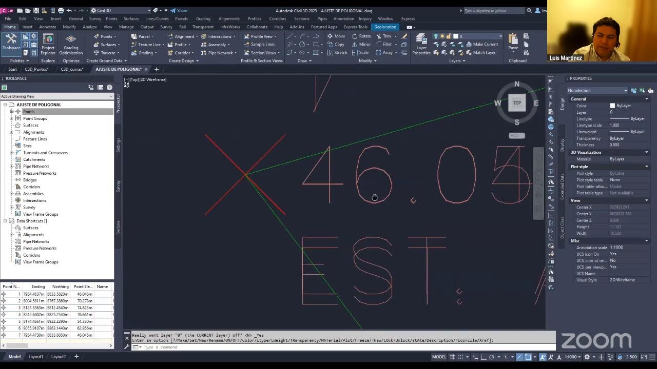Add new layout with plus button
The height and width of the screenshot is (369, 657).
pyautogui.click(x=76, y=357)
